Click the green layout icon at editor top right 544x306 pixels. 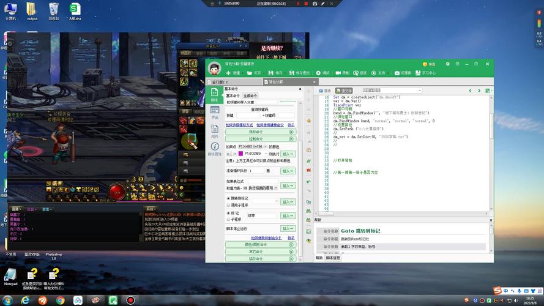pos(488,91)
